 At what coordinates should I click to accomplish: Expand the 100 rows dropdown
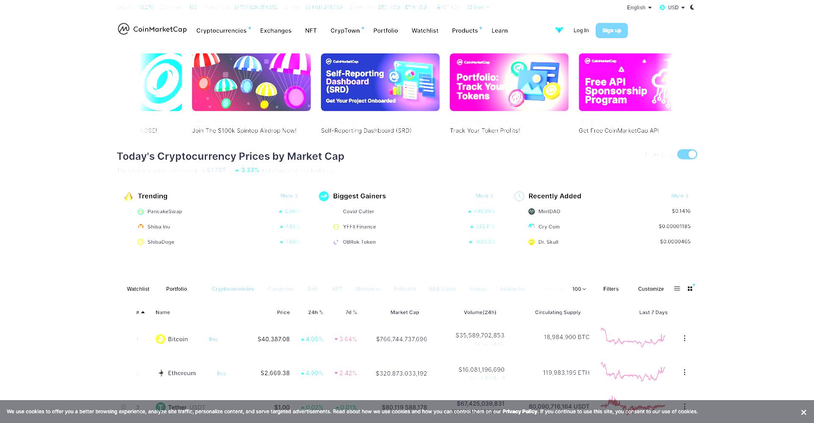tap(579, 289)
